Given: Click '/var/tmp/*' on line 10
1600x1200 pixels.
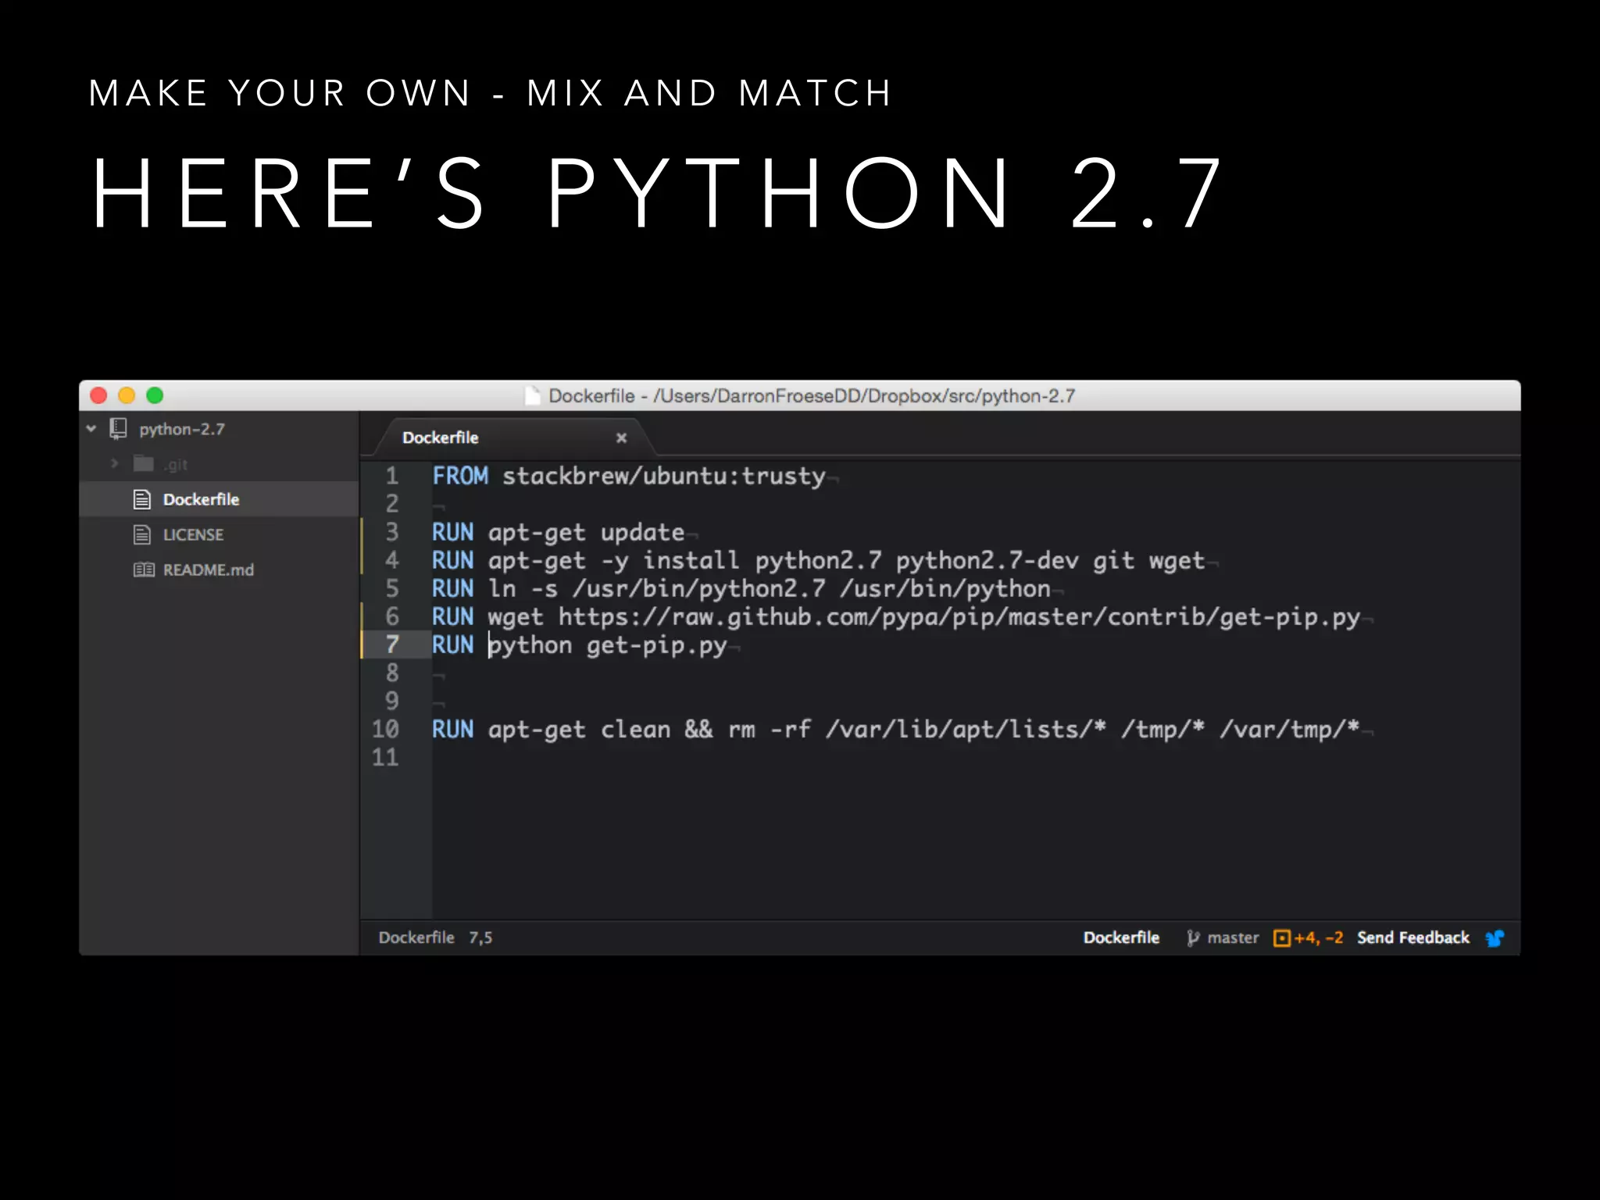Looking at the screenshot, I should click(x=1289, y=729).
